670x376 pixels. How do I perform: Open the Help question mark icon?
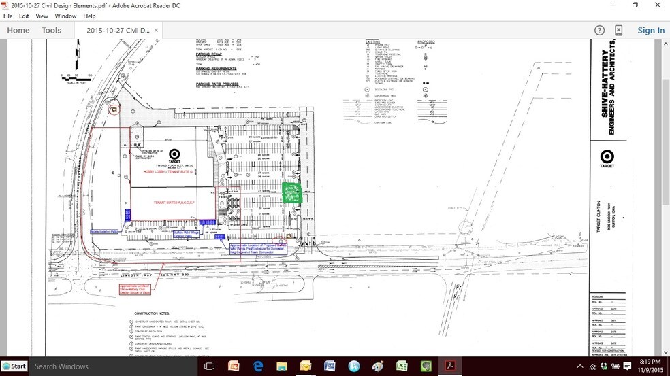599,30
